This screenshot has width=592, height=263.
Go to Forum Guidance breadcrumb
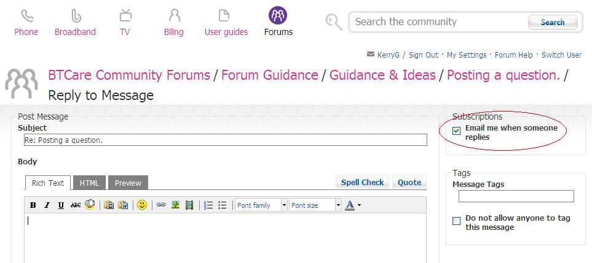270,75
